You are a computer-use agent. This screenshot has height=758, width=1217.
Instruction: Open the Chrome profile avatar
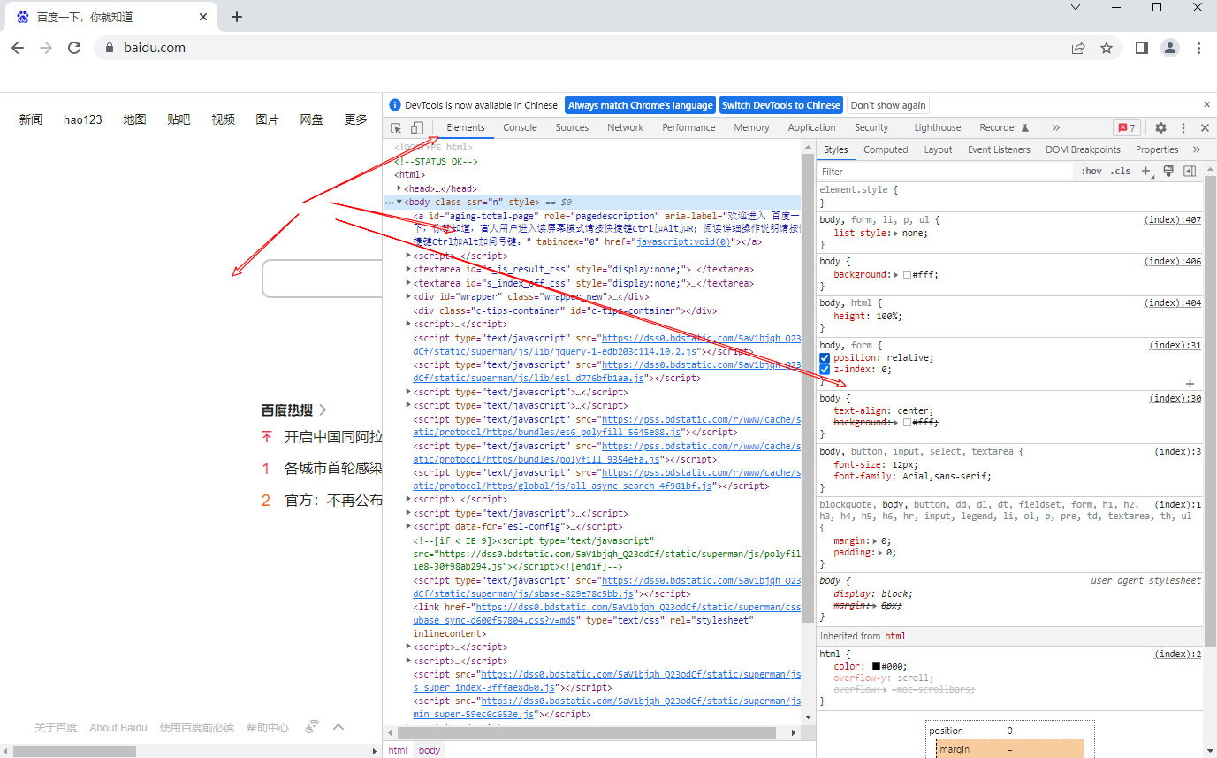tap(1170, 48)
